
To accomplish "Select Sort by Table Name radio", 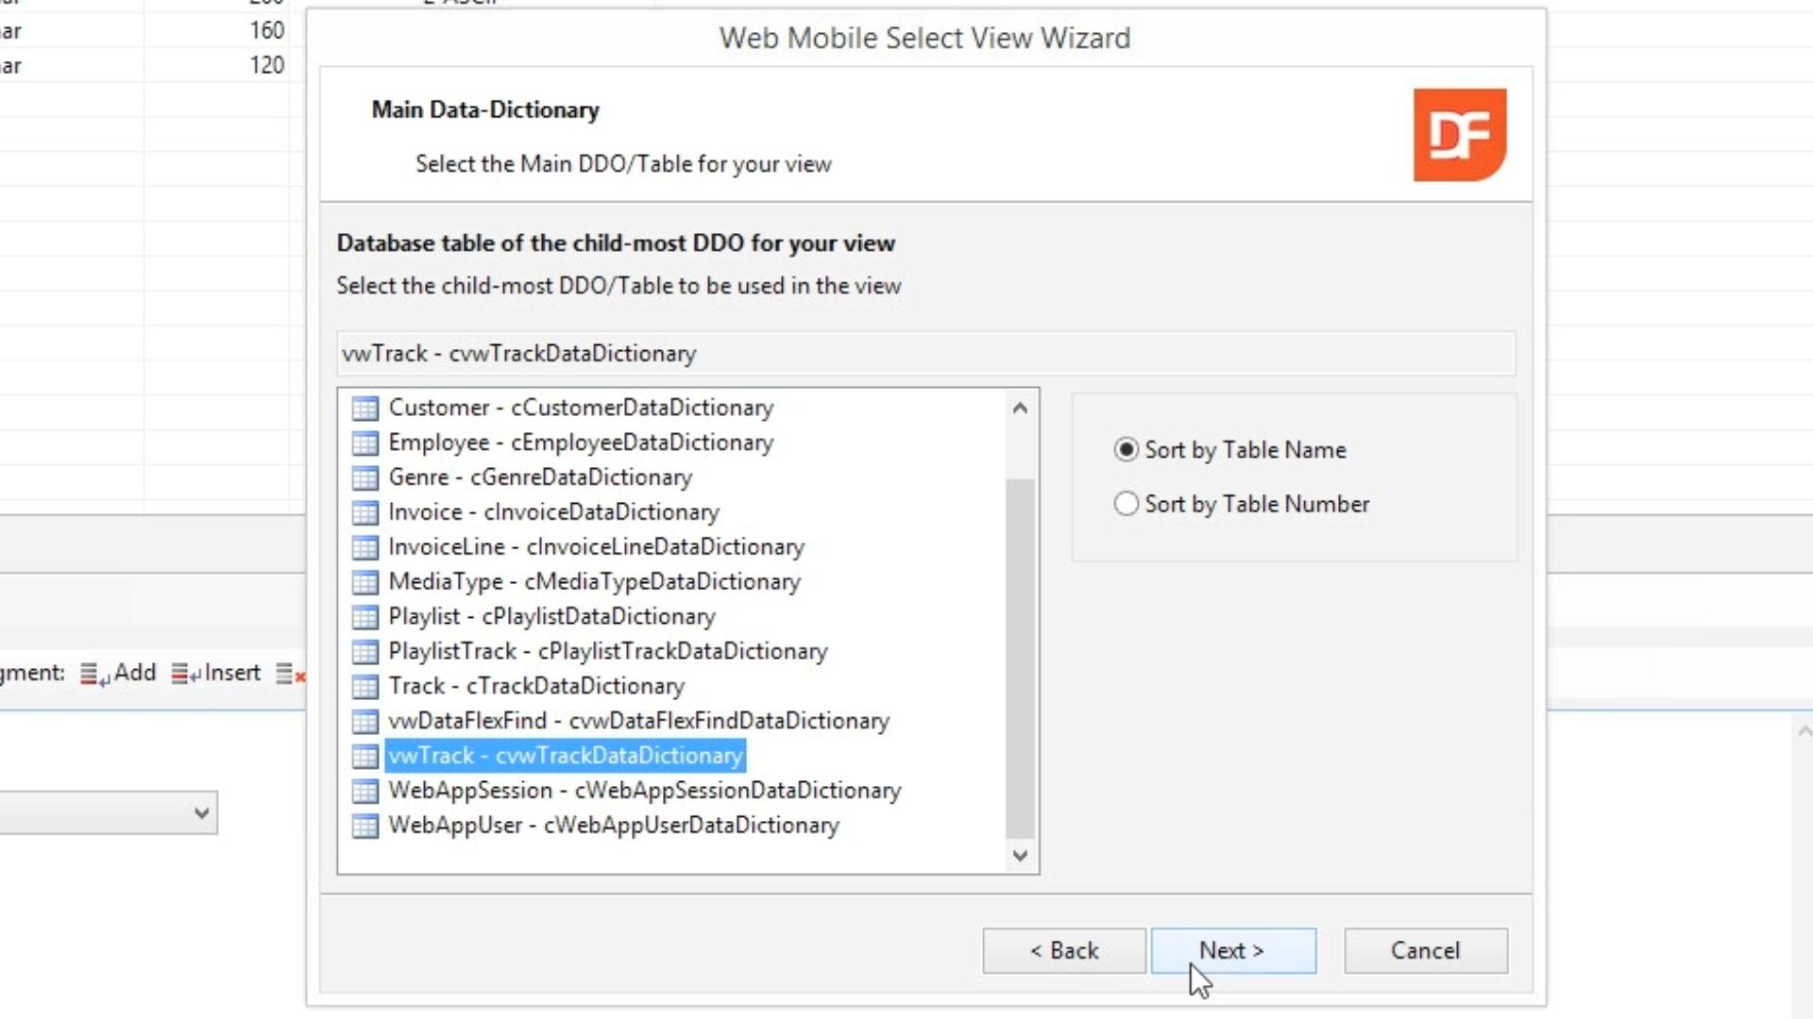I will [x=1126, y=450].
